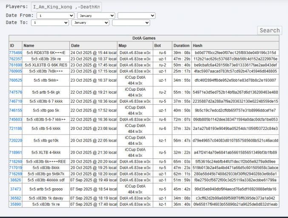288x218 pixels.
Task: Open game ID 760525 link
Action: [15, 80]
